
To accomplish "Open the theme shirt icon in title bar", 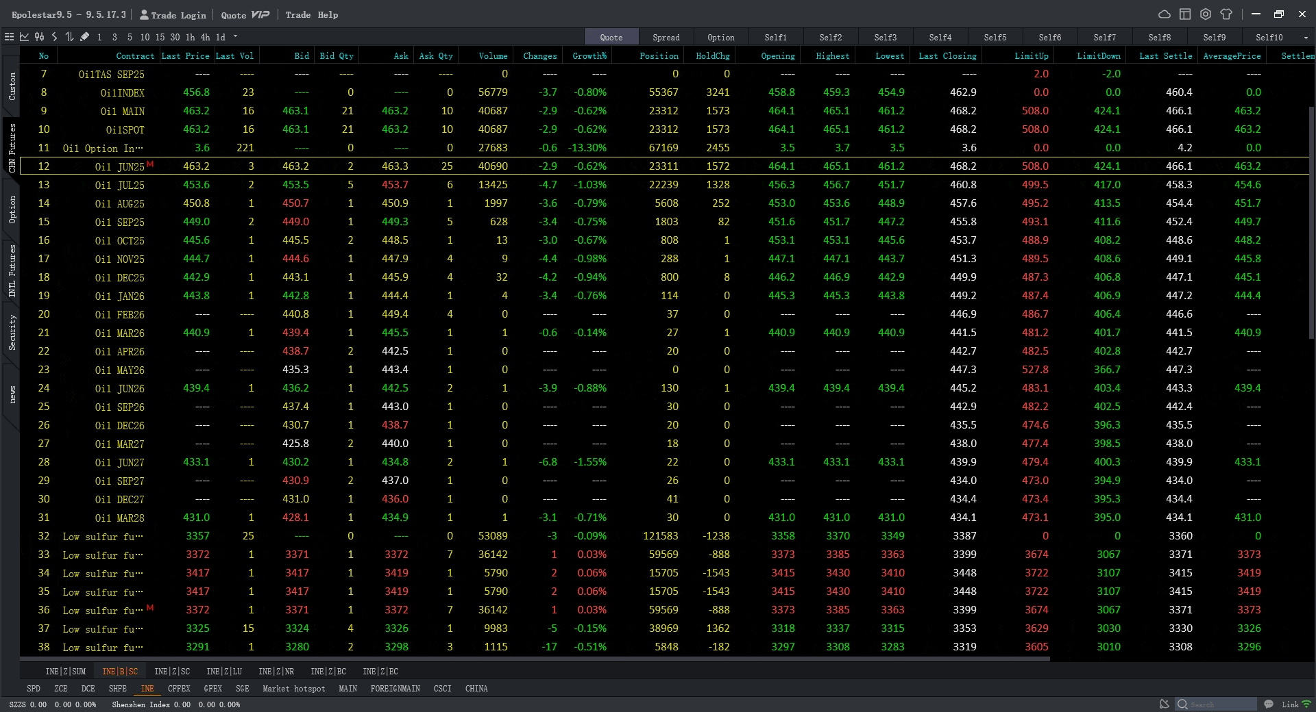I will coord(1227,14).
